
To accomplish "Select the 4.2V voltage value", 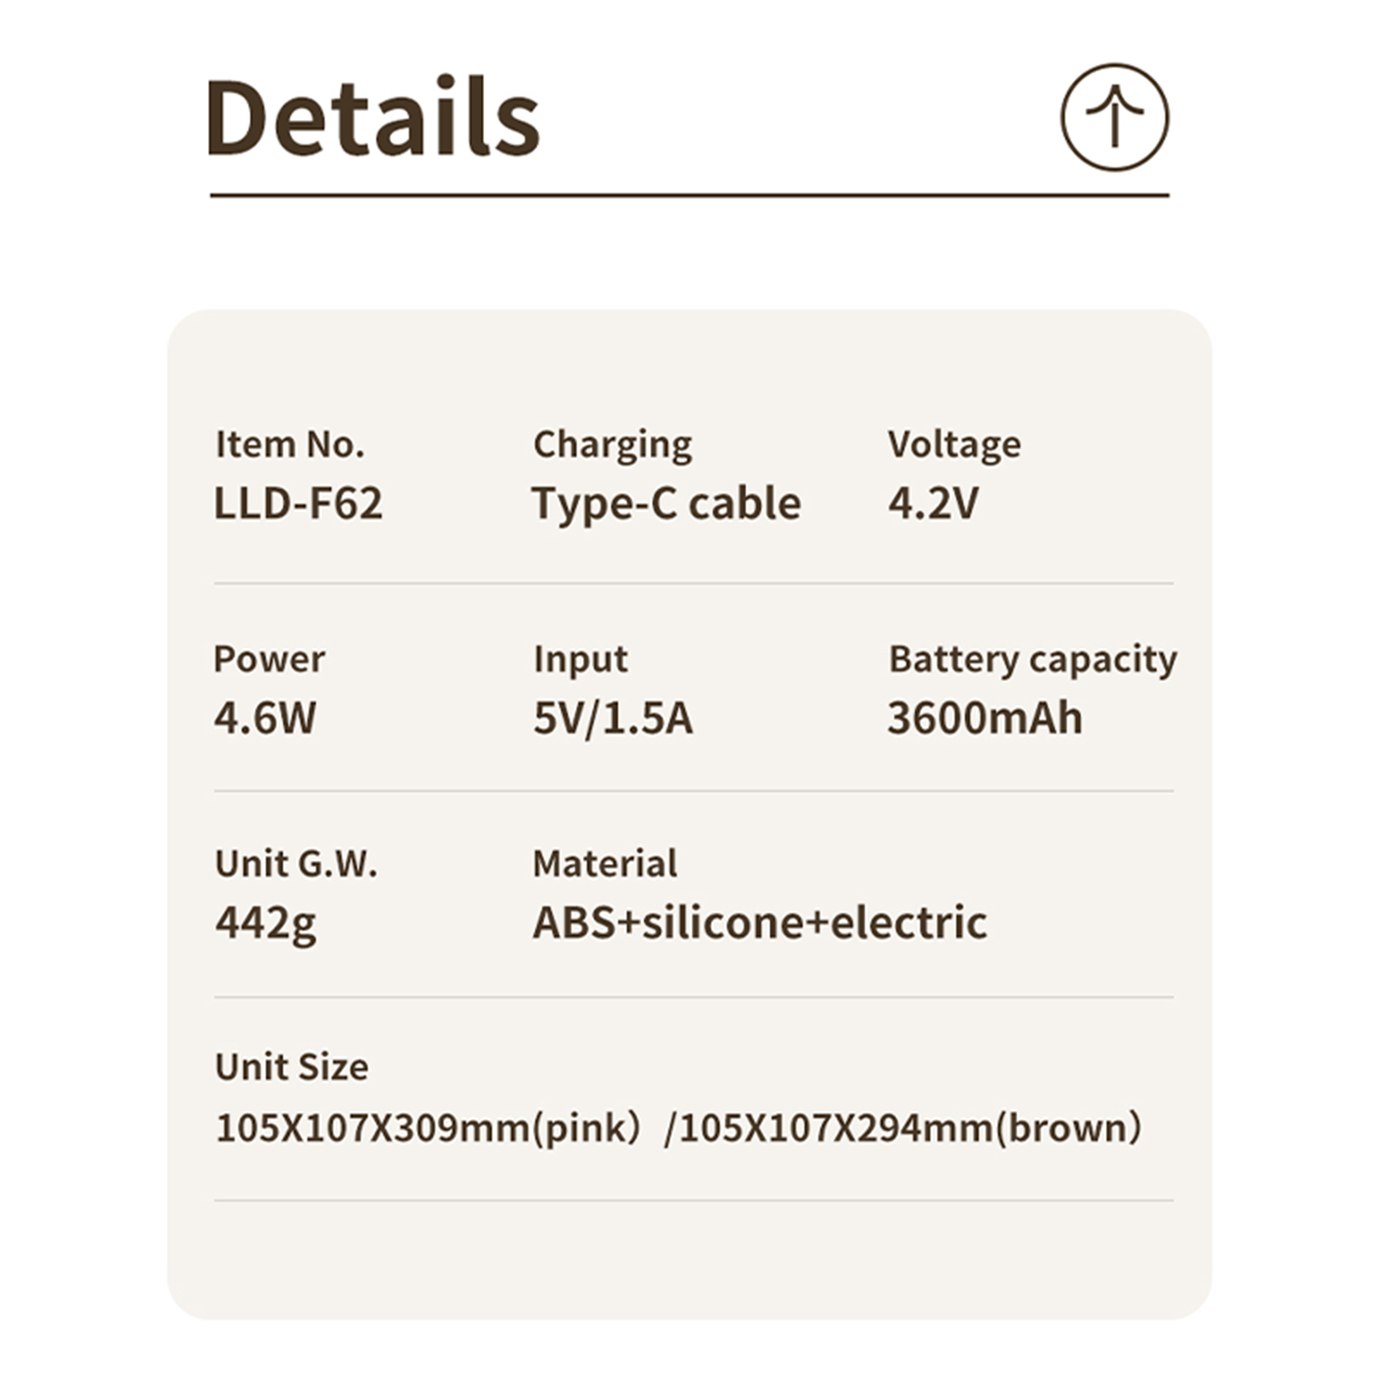I will point(933,503).
